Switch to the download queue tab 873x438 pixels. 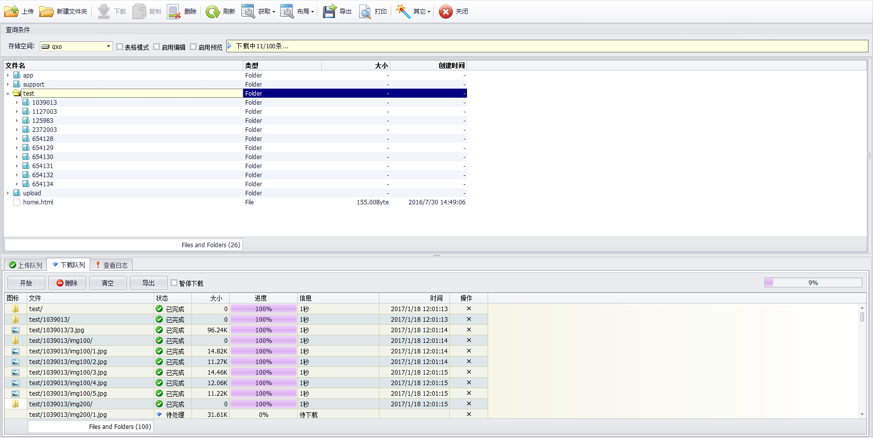(x=69, y=265)
